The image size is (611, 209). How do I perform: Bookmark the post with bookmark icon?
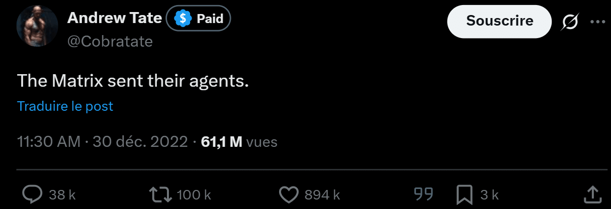coord(463,194)
